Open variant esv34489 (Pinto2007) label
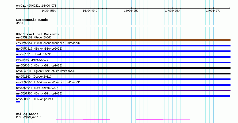The image size is (238, 123). (32, 60)
